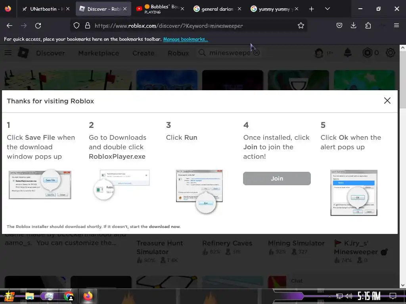406x304 pixels.
Task: Open the Manage bookmarks link
Action: point(186,39)
